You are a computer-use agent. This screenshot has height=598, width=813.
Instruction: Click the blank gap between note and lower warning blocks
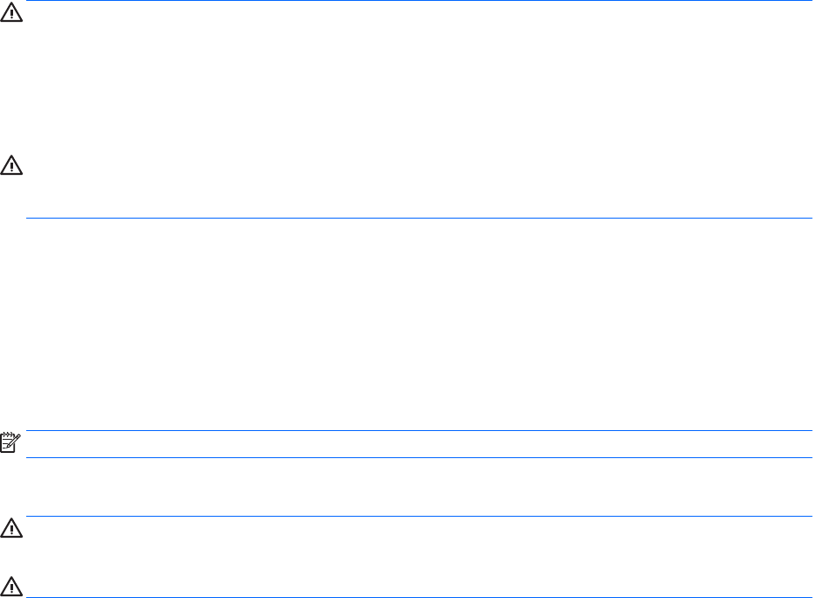coord(420,487)
